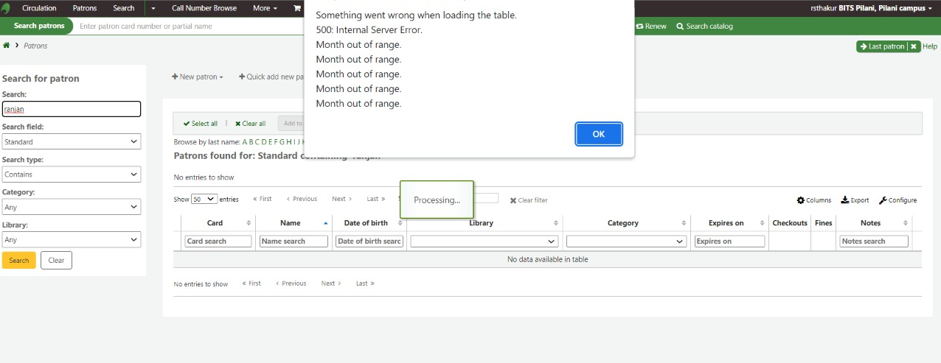This screenshot has height=363, width=941.
Task: Clear last patron with X icon
Action: [914, 46]
